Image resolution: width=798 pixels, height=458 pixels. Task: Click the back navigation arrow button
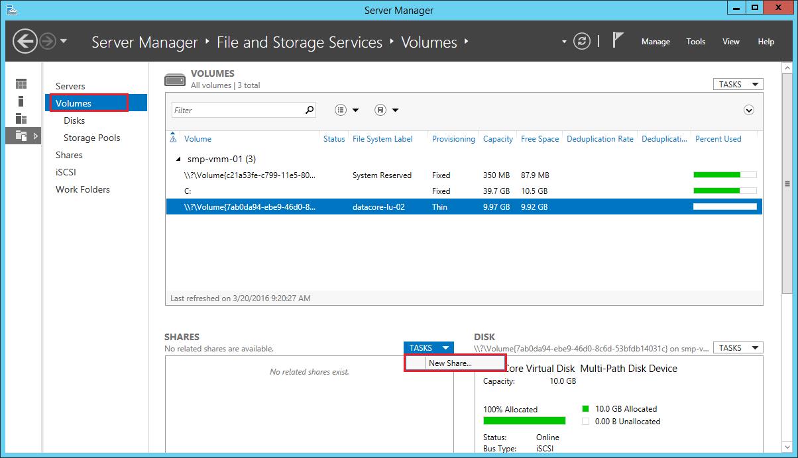point(25,42)
